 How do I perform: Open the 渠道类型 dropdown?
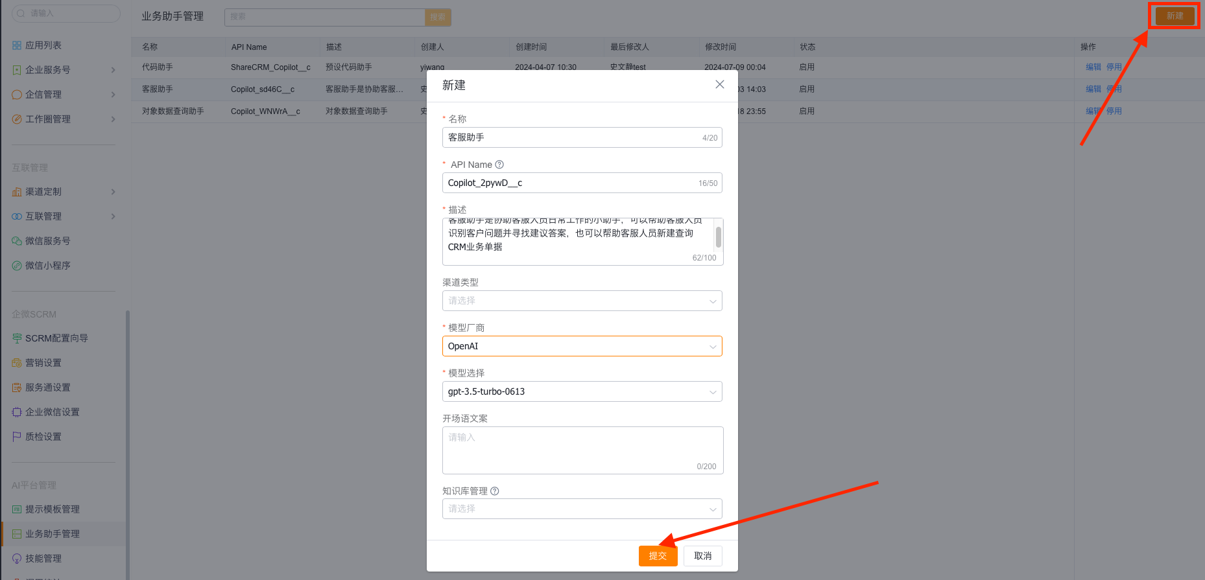click(582, 301)
